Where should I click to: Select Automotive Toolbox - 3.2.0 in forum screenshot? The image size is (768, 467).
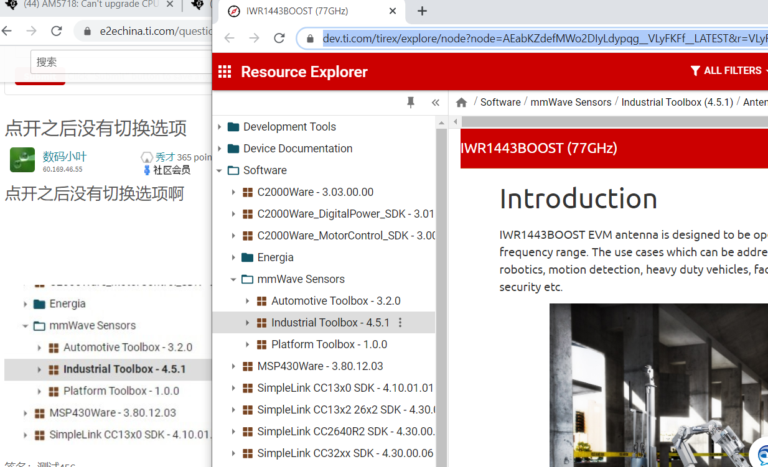(128, 348)
